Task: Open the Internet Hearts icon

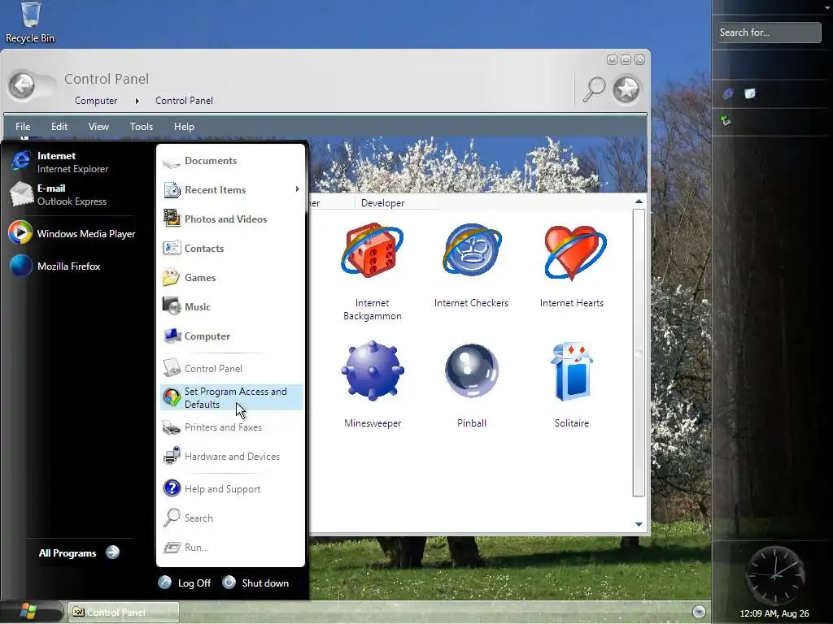Action: click(574, 252)
